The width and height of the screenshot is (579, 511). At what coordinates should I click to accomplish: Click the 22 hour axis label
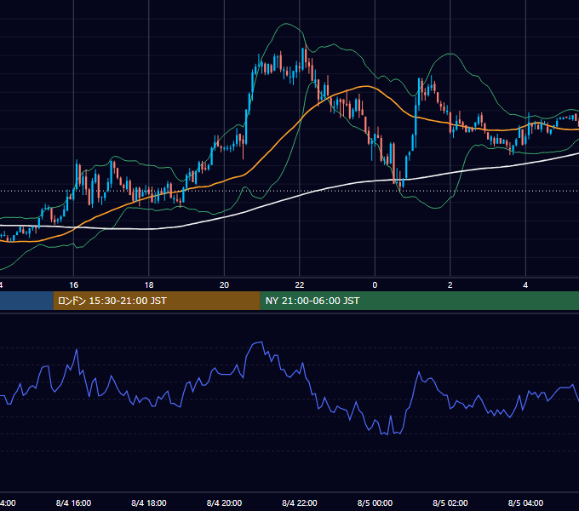tap(300, 285)
